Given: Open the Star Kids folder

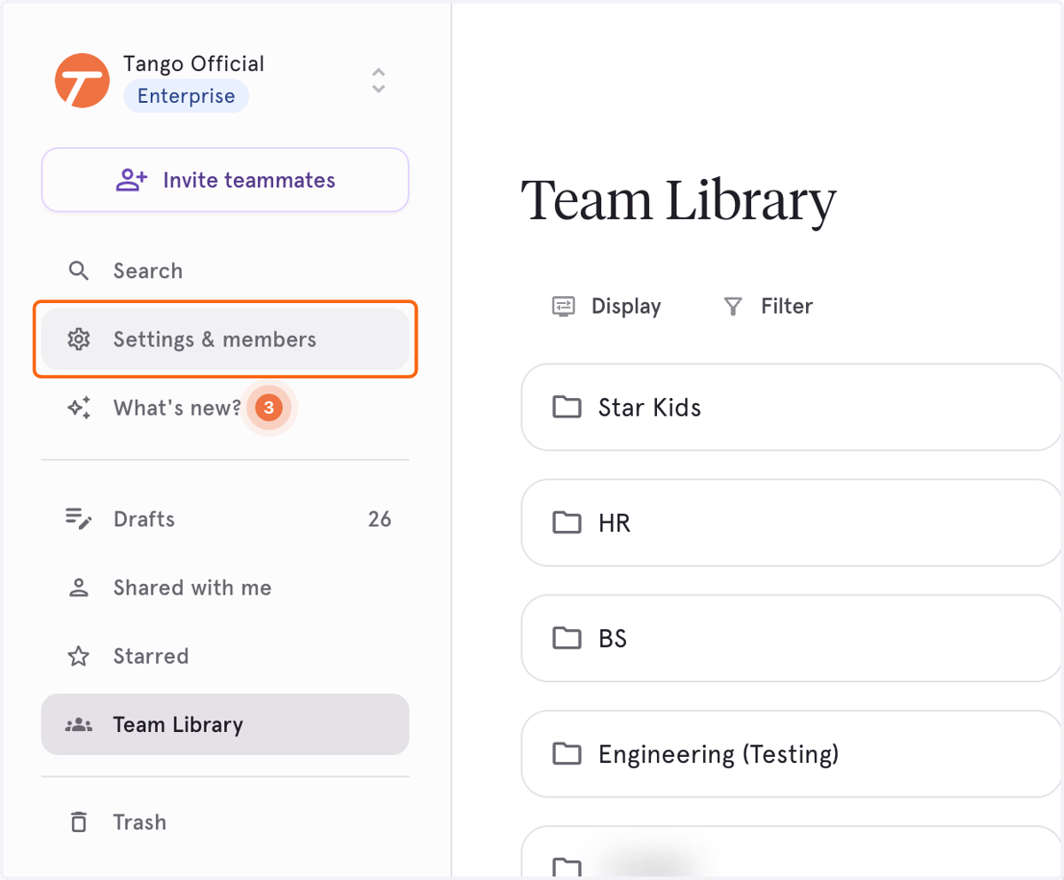Looking at the screenshot, I should point(792,408).
